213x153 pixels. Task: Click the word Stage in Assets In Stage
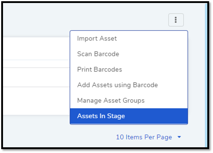coord(116,116)
